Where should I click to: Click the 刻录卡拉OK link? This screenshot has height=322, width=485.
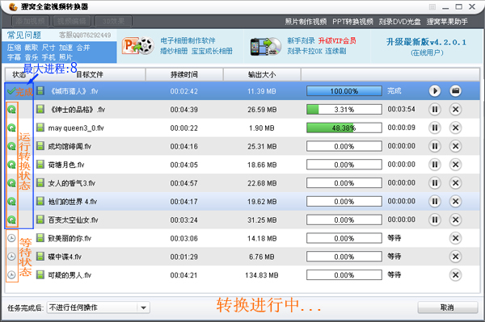[x=305, y=51]
